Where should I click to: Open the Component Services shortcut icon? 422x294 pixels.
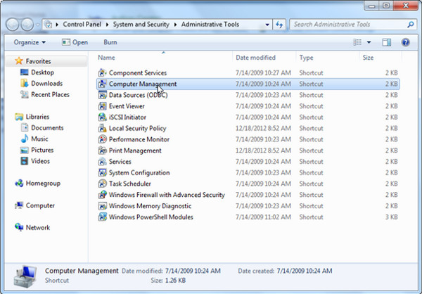[x=102, y=72]
